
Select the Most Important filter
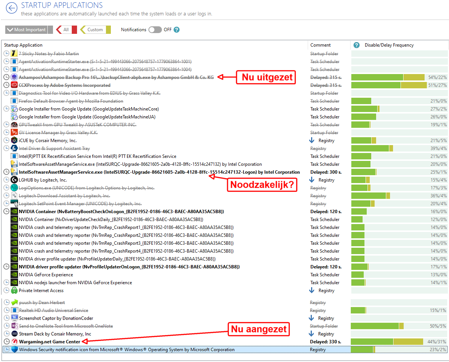pos(29,30)
